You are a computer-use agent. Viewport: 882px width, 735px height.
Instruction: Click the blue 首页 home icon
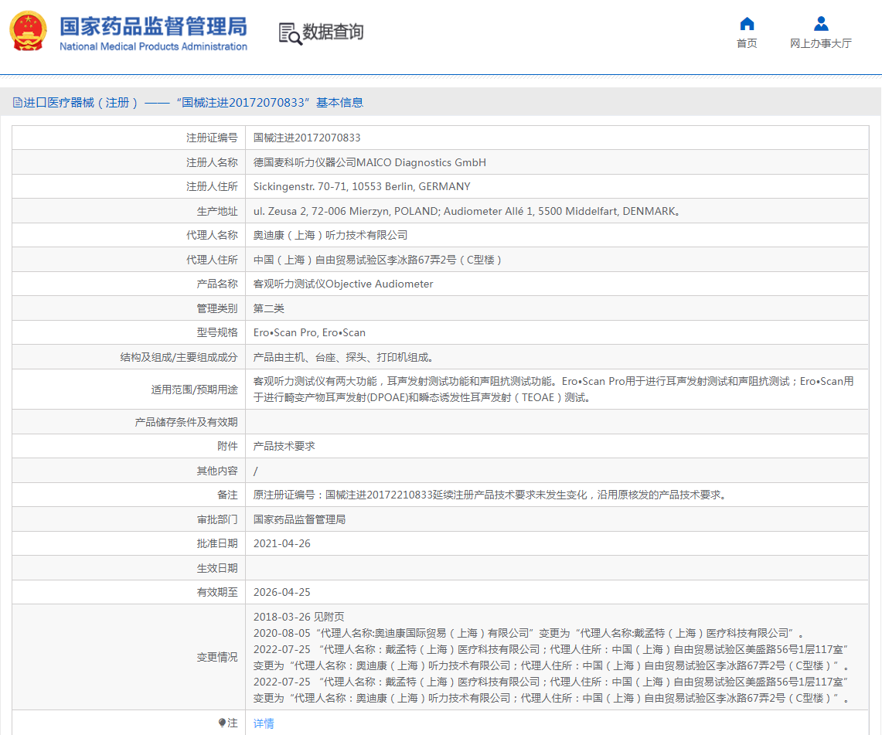(746, 24)
